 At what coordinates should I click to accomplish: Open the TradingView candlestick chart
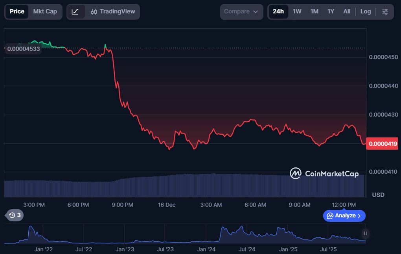tap(112, 12)
